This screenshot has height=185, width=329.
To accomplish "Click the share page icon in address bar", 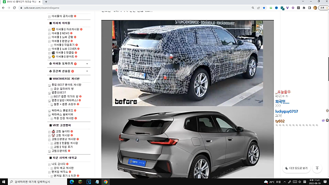I will [258, 8].
